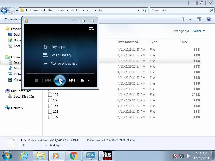Click Documents in address breadcrumb
215x161 pixels.
pos(56,10)
